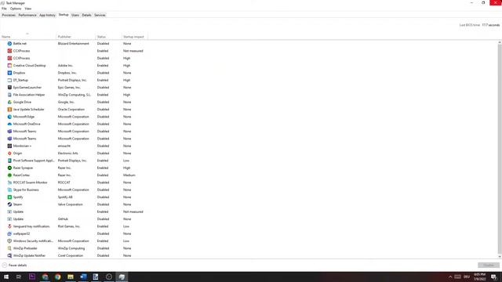Select the Creative Cloud Desktop icon
Screen dimensions: 502x282
pyautogui.click(x=9, y=66)
